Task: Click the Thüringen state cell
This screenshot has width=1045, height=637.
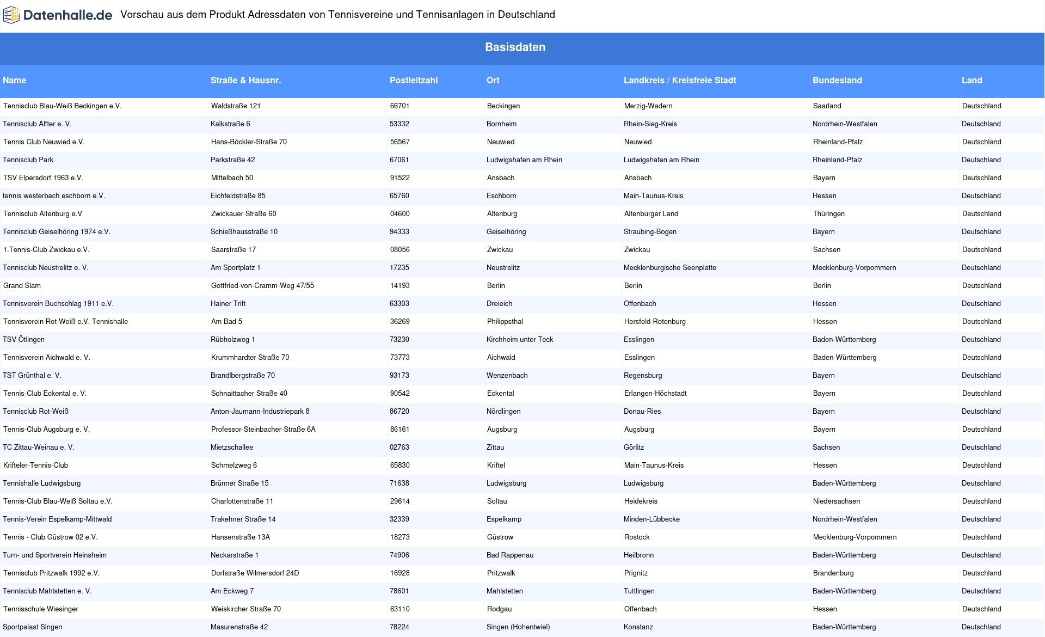Action: pos(828,214)
